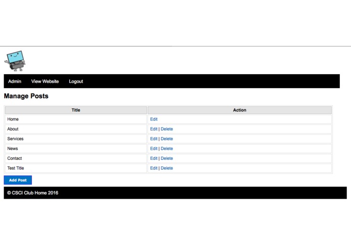Image resolution: width=351 pixels, height=249 pixels.
Task: Click the News title cell
Action: click(x=76, y=149)
